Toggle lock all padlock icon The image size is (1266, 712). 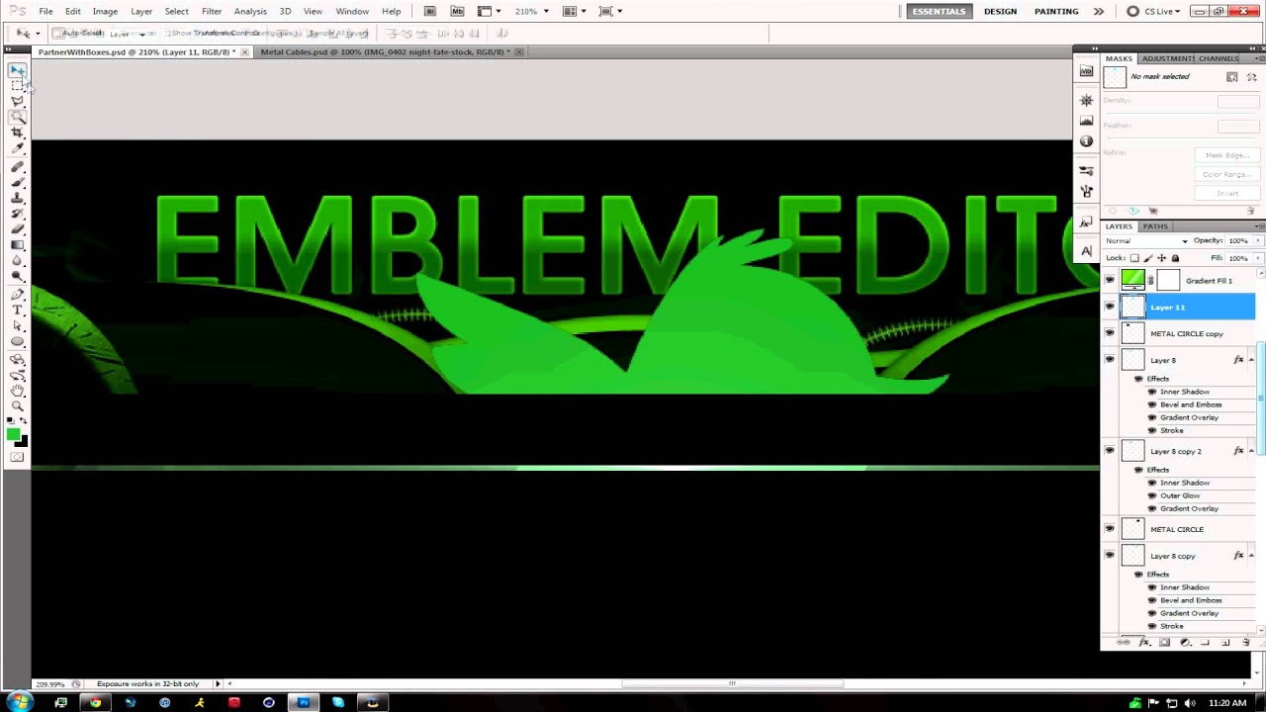[x=1175, y=258]
